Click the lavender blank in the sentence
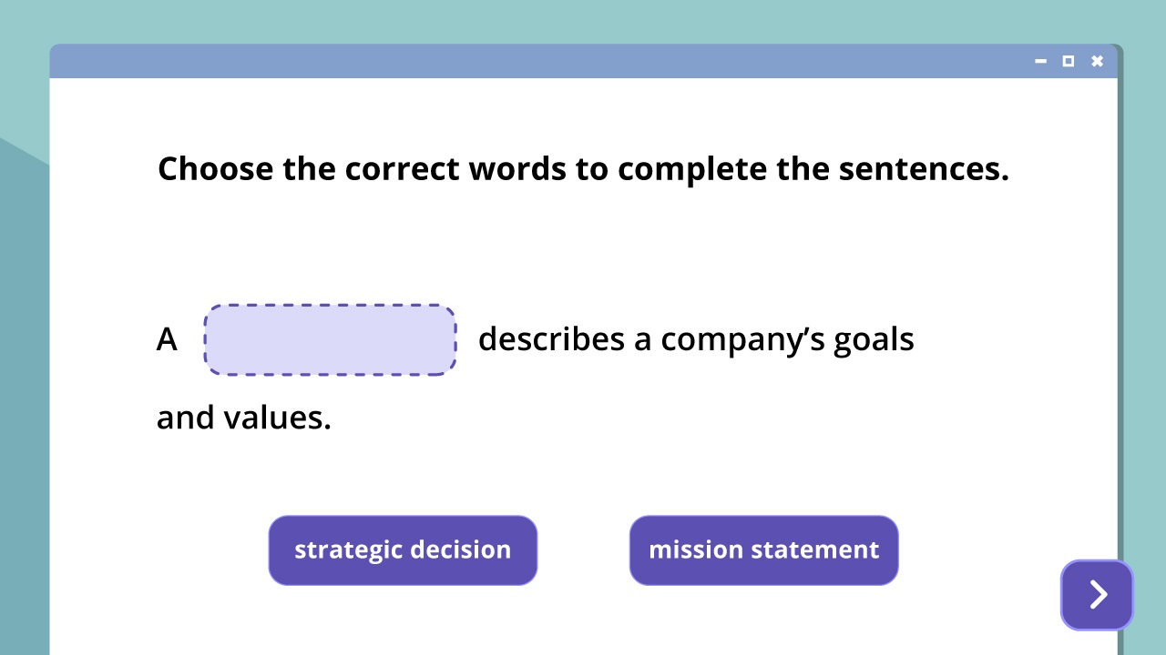Image resolution: width=1166 pixels, height=655 pixels. click(x=330, y=340)
